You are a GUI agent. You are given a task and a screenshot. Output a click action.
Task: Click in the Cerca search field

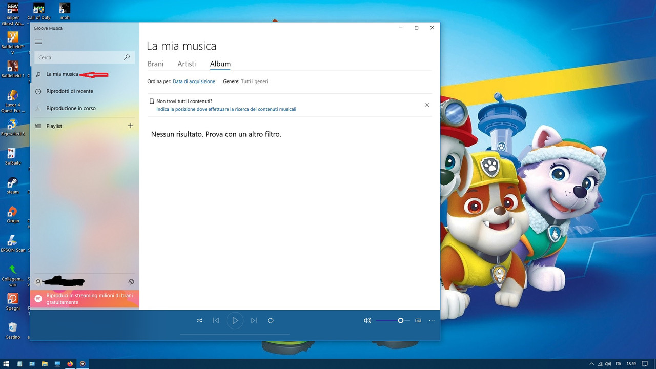[85, 57]
